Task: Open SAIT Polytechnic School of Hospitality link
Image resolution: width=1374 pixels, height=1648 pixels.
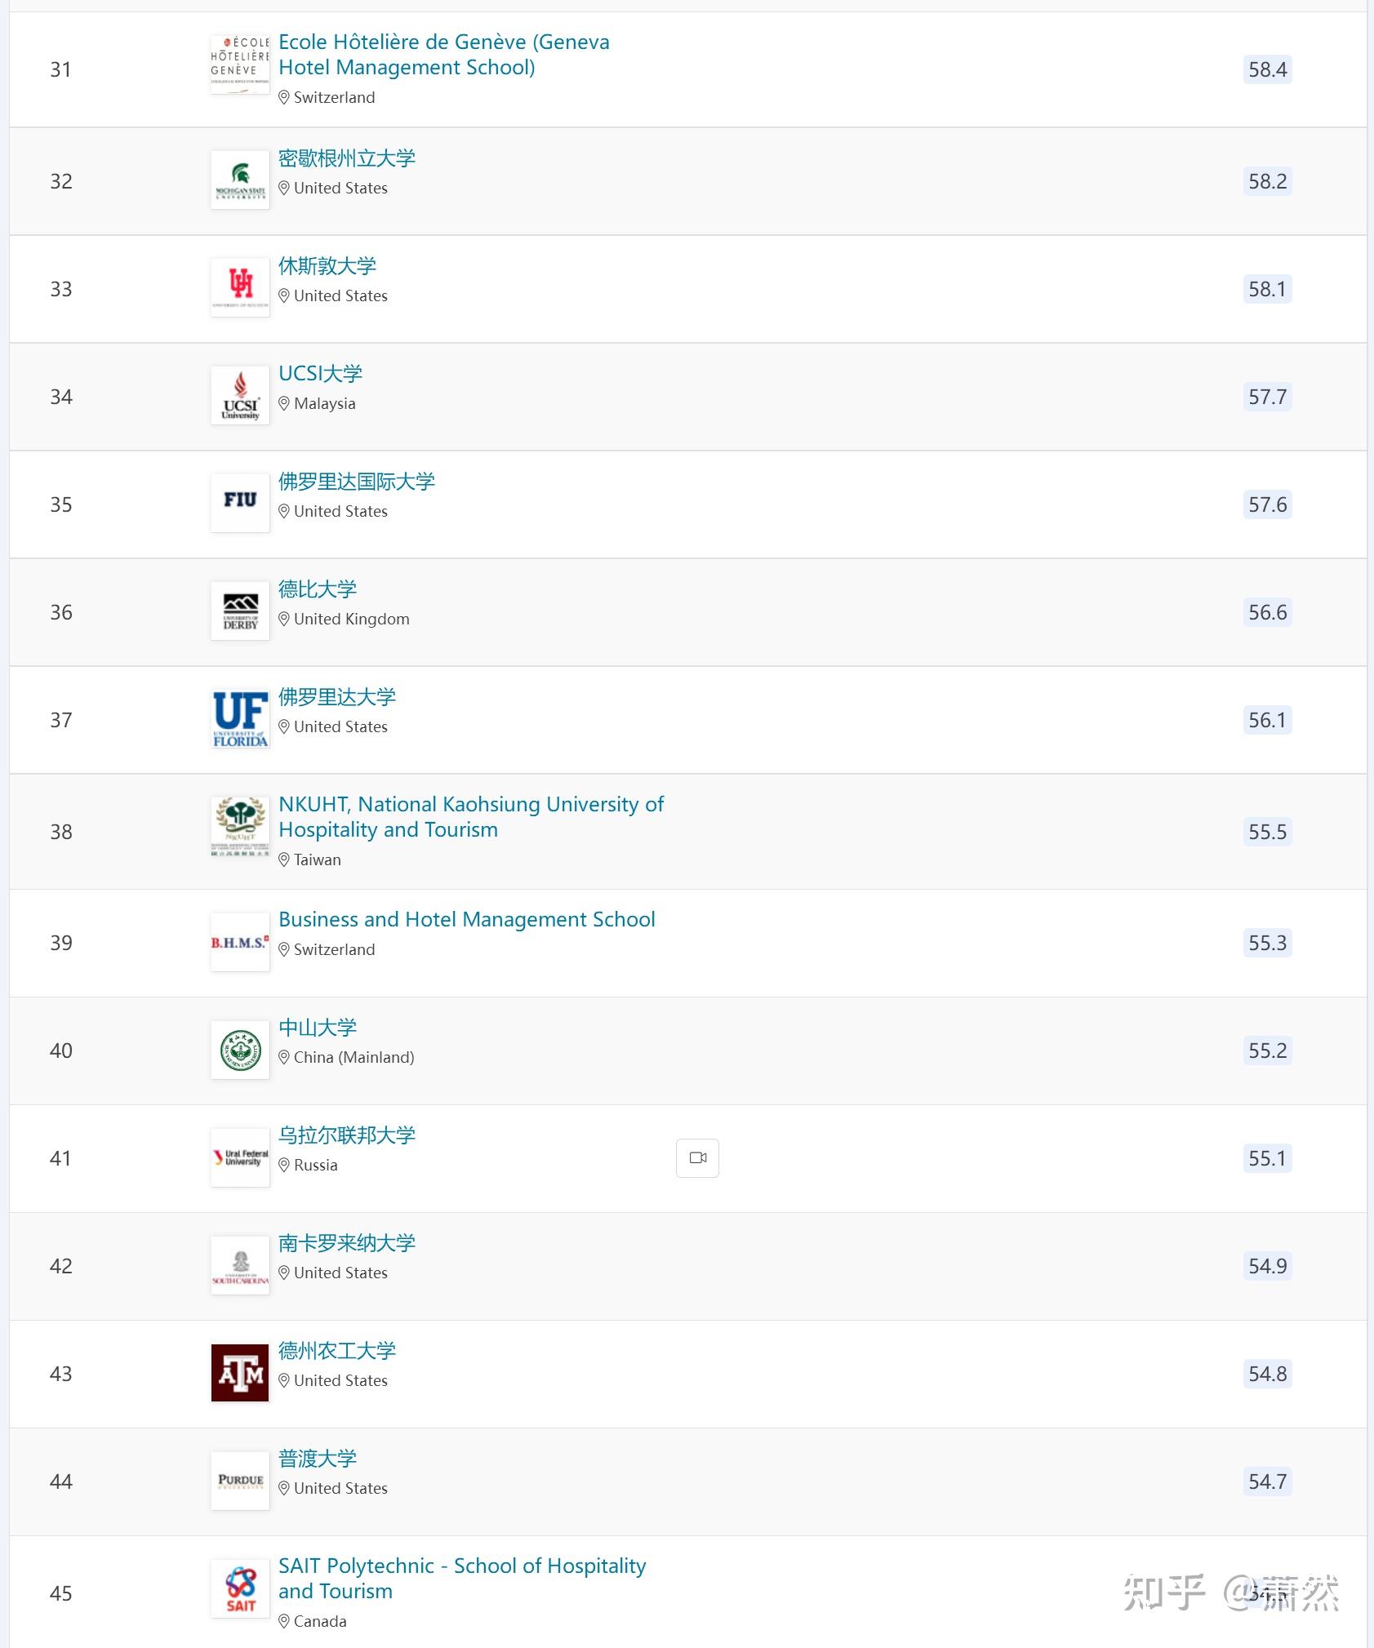Action: pyautogui.click(x=461, y=1579)
